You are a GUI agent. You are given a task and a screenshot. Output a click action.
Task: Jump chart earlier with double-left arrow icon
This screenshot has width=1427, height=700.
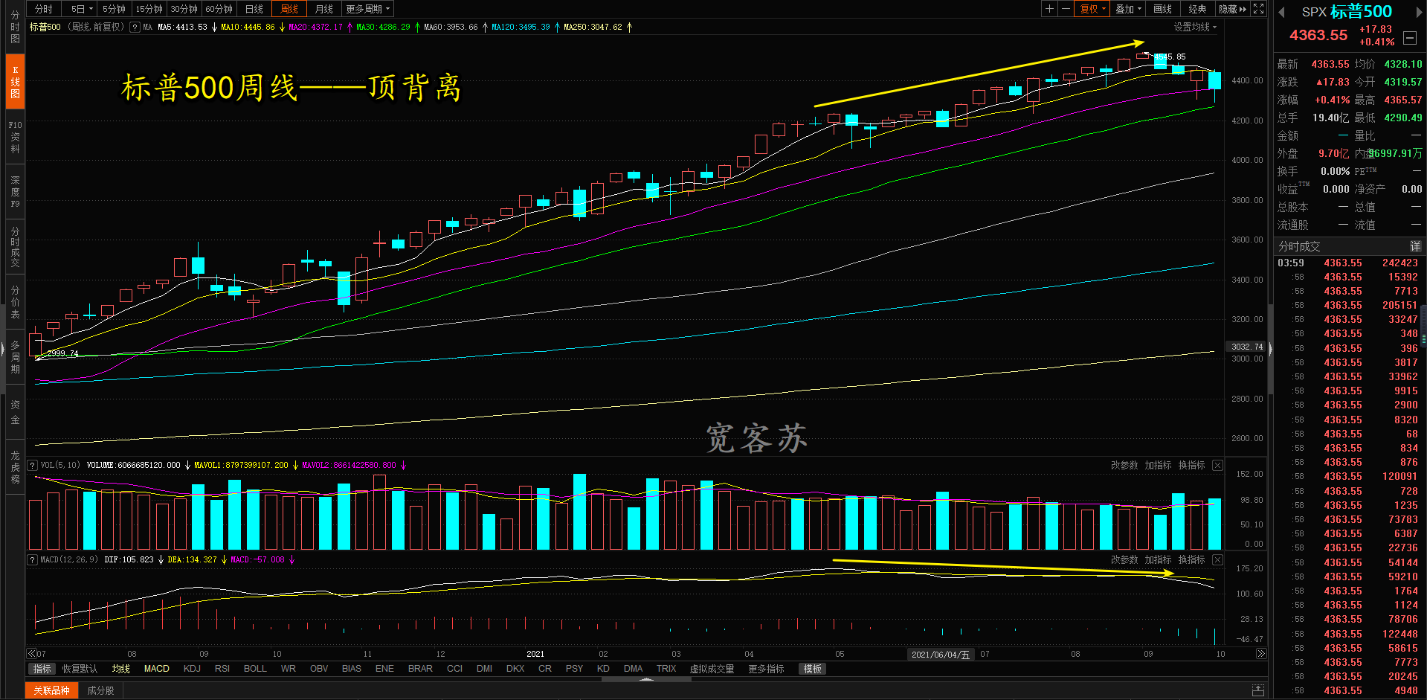pos(32,654)
